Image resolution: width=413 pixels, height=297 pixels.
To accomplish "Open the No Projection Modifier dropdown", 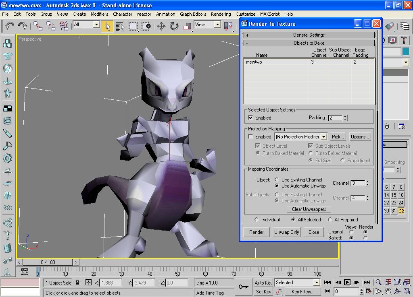I will 323,137.
